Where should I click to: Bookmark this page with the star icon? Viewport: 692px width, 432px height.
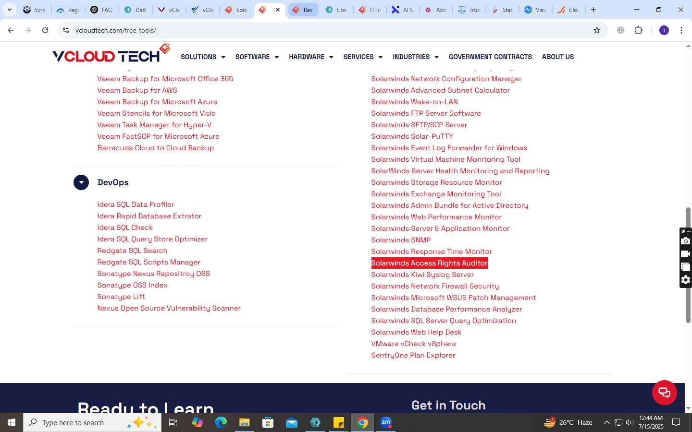coord(597,30)
